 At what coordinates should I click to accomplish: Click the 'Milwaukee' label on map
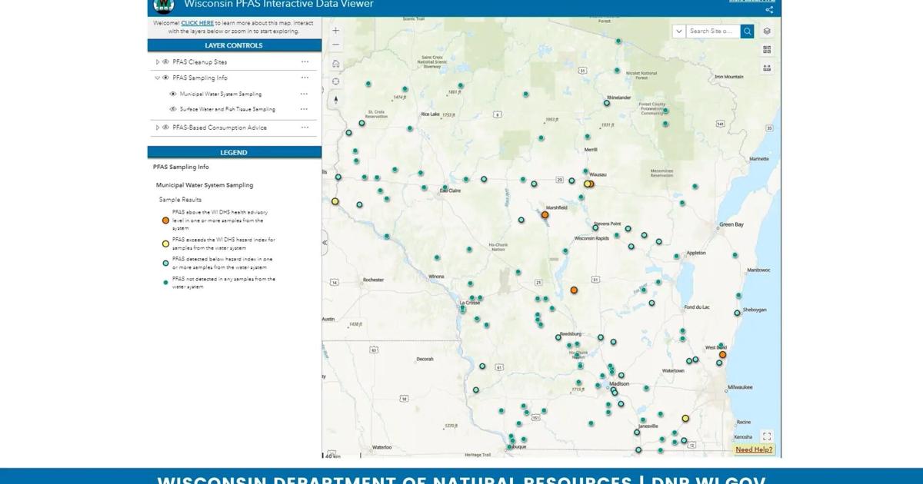740,387
